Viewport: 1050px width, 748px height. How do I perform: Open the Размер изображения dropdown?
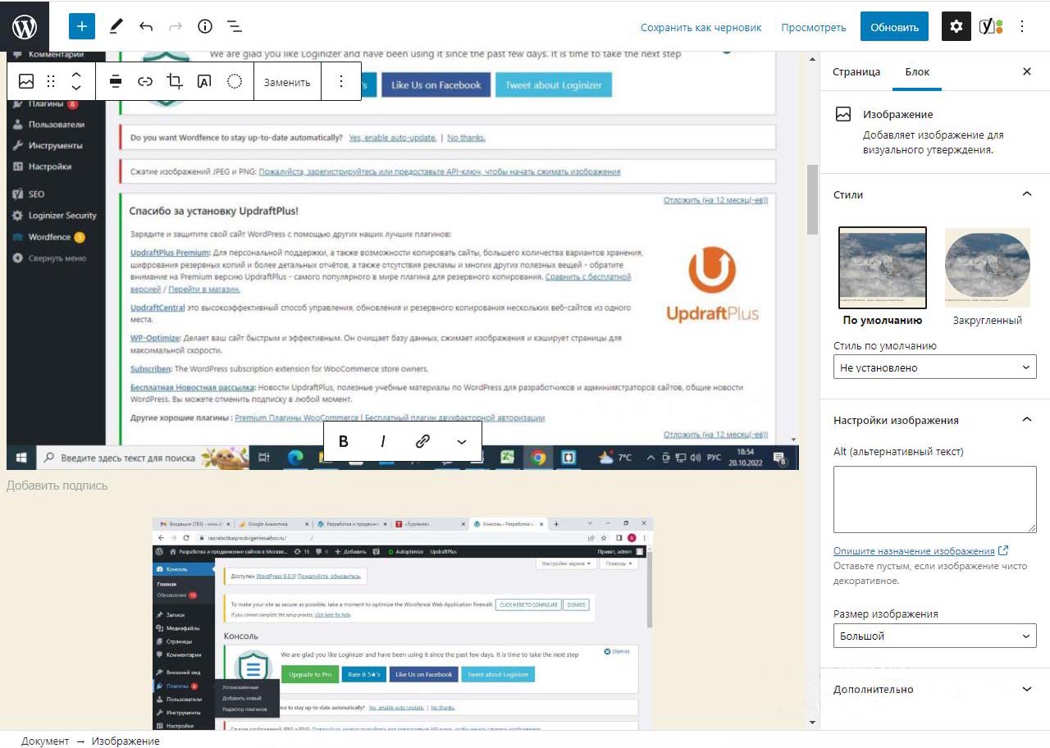pyautogui.click(x=934, y=636)
